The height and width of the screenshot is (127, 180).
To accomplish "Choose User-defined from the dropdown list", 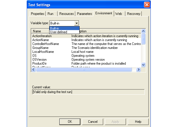I will pos(58,32).
